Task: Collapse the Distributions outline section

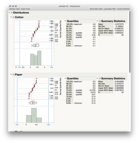Action: (x=9, y=13)
